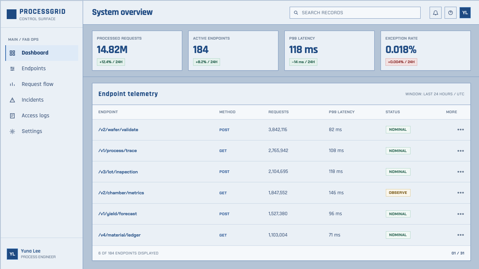
Task: Click GET method of /v1/process/trace
Action: click(x=223, y=151)
